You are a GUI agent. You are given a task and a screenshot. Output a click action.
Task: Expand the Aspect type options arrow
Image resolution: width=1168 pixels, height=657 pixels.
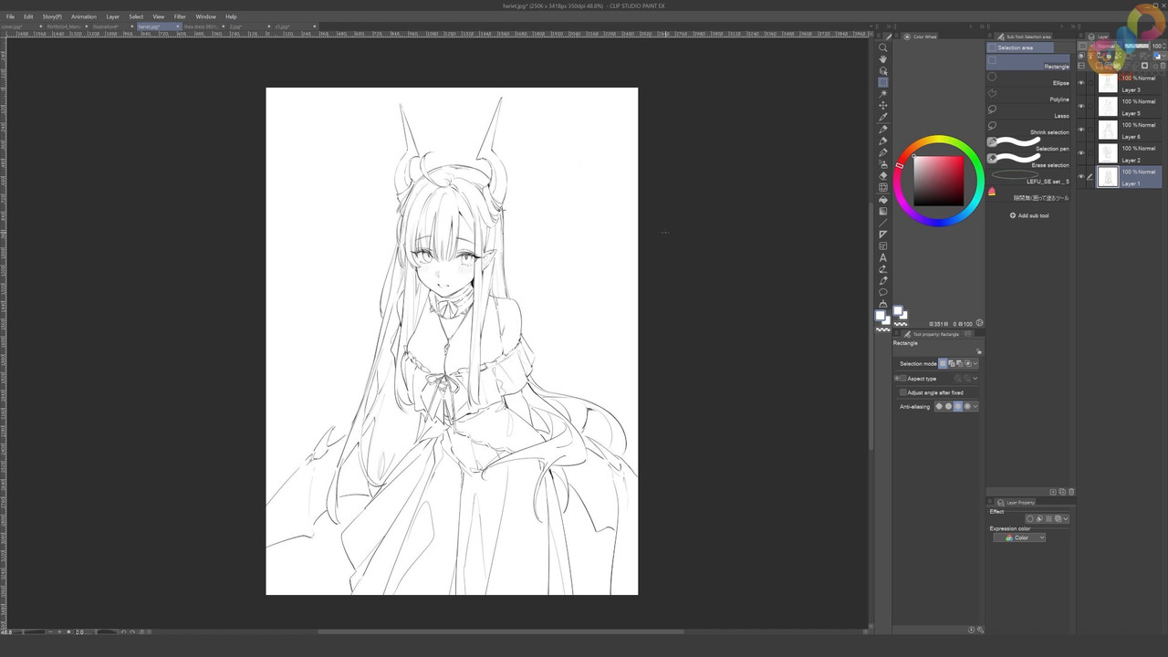[x=975, y=379]
